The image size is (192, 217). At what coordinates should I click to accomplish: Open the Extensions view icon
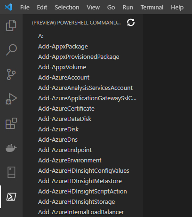click(x=11, y=123)
